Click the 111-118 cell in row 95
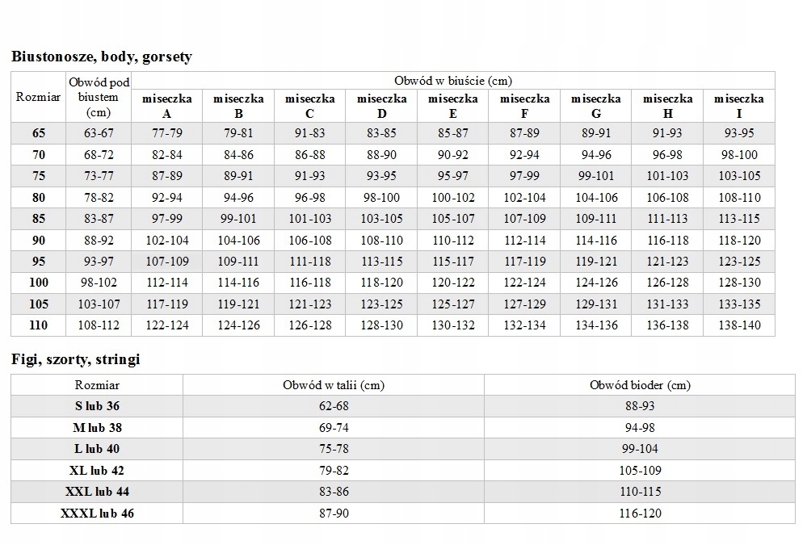The height and width of the screenshot is (545, 807). [x=310, y=262]
